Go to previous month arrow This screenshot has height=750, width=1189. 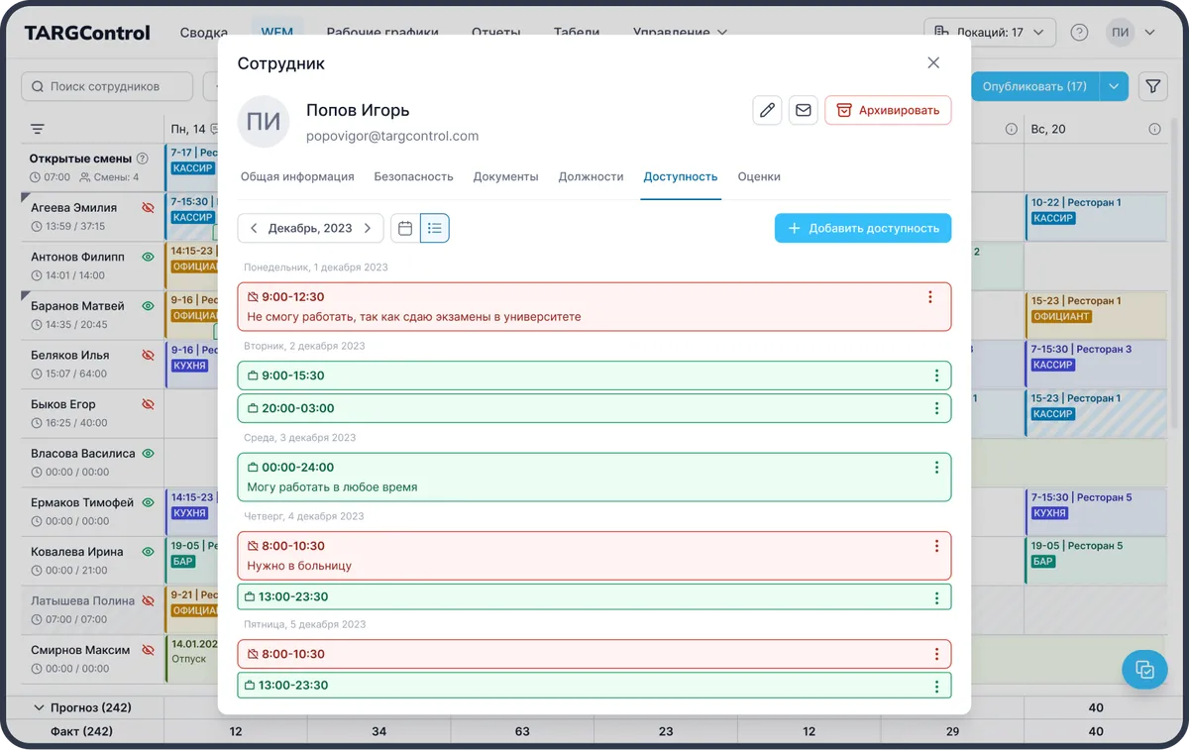point(254,228)
